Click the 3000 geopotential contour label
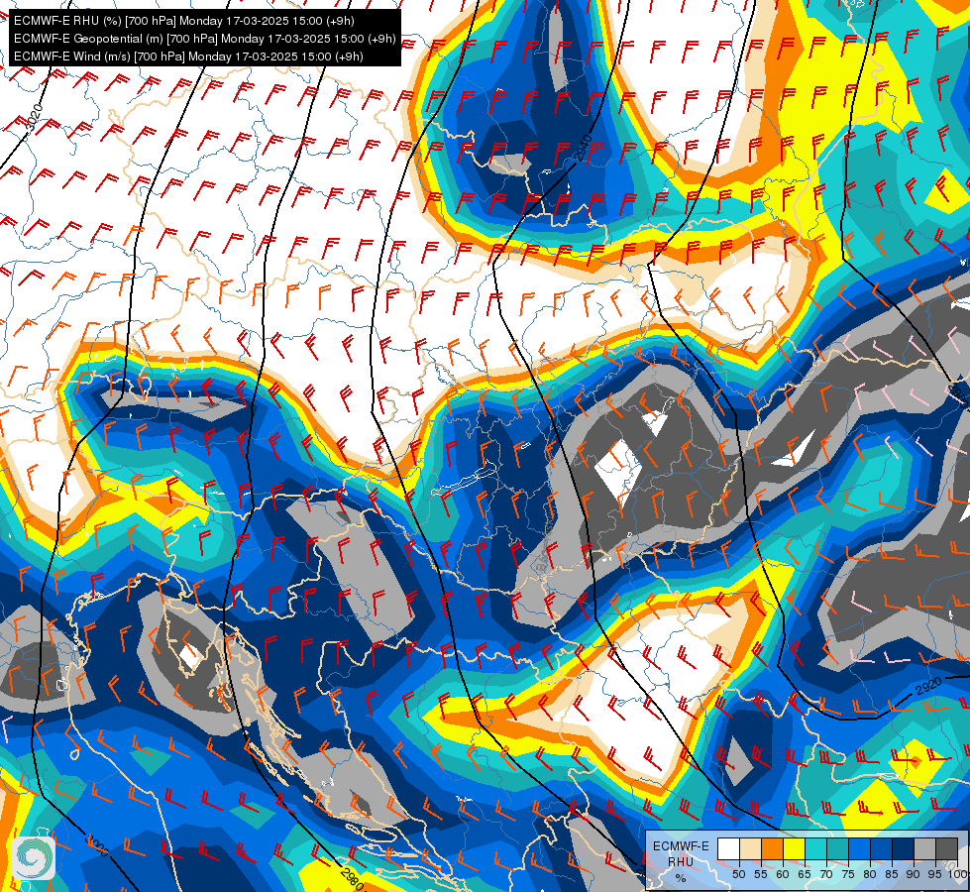Image resolution: width=970 pixels, height=892 pixels. 97,845
